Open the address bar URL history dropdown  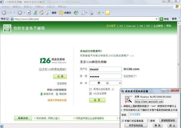[x=156, y=19]
